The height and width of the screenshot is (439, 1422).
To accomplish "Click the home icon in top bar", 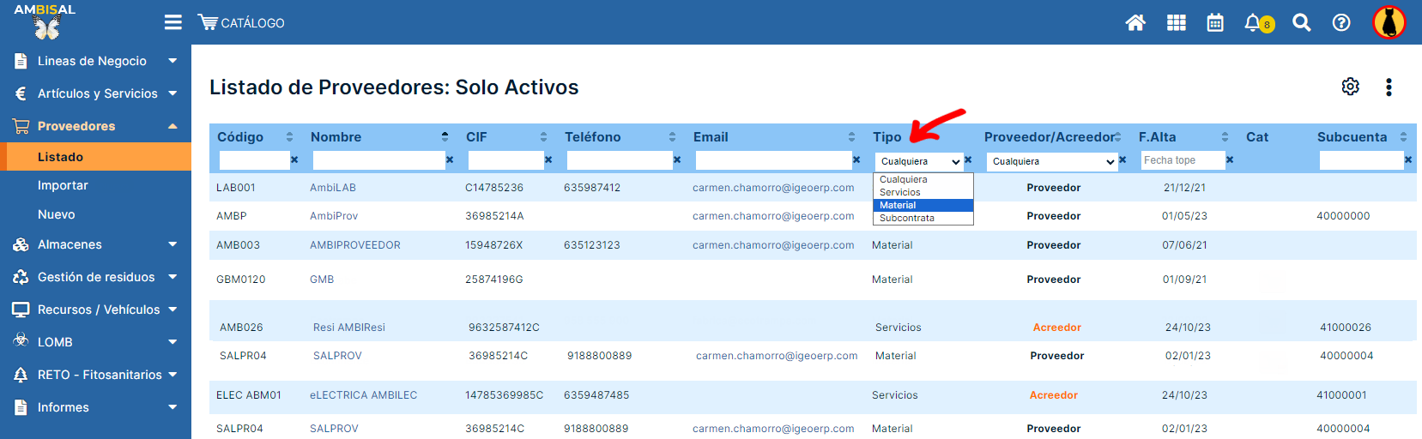I will coord(1135,23).
